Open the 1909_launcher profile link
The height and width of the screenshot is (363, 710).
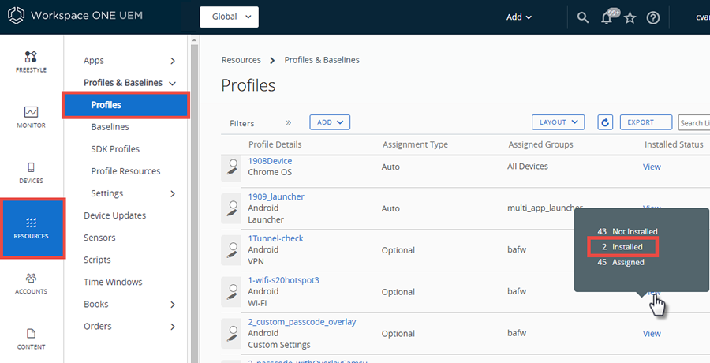click(x=276, y=196)
